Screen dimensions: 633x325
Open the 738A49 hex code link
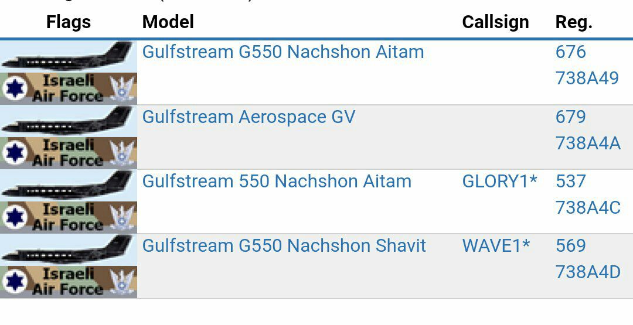587,78
